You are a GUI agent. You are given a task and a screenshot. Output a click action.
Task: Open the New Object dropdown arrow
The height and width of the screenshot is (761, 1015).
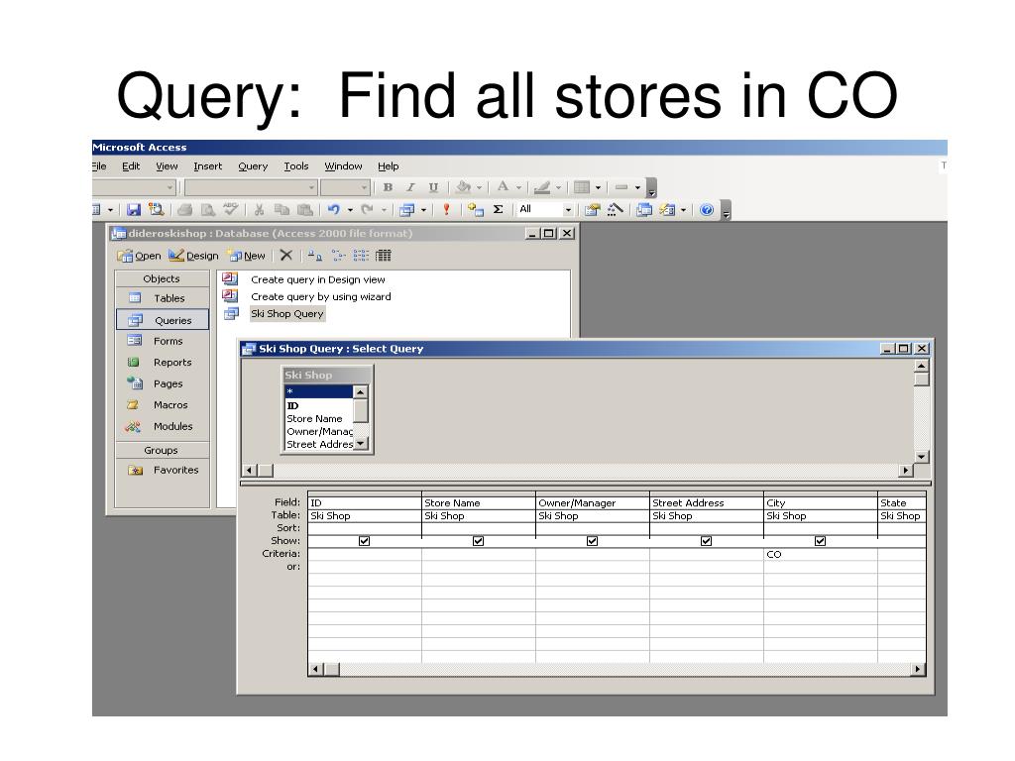(683, 210)
